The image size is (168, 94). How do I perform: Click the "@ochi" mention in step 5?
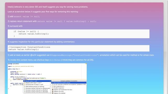(x=33, y=55)
